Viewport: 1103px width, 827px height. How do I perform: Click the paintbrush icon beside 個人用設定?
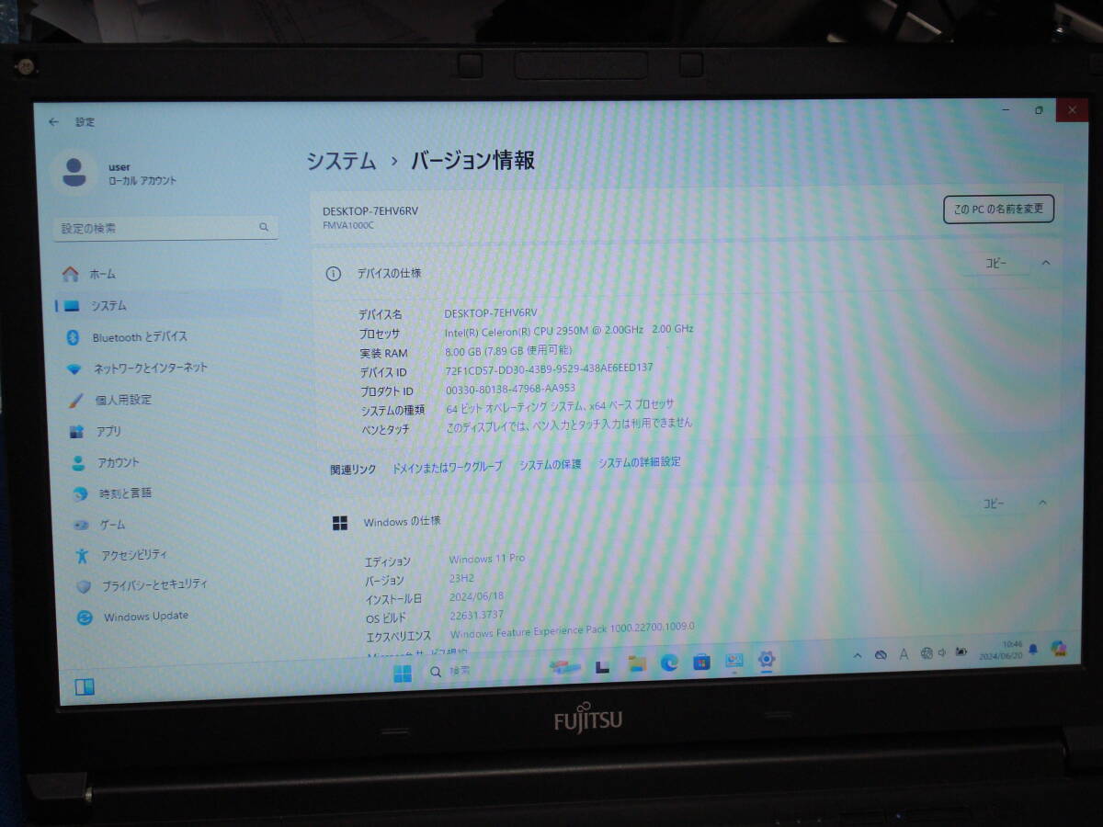point(77,400)
